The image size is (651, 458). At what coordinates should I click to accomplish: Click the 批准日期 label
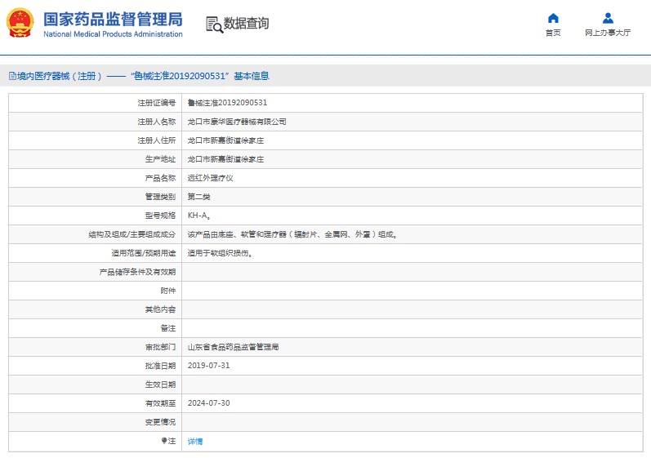tap(160, 366)
